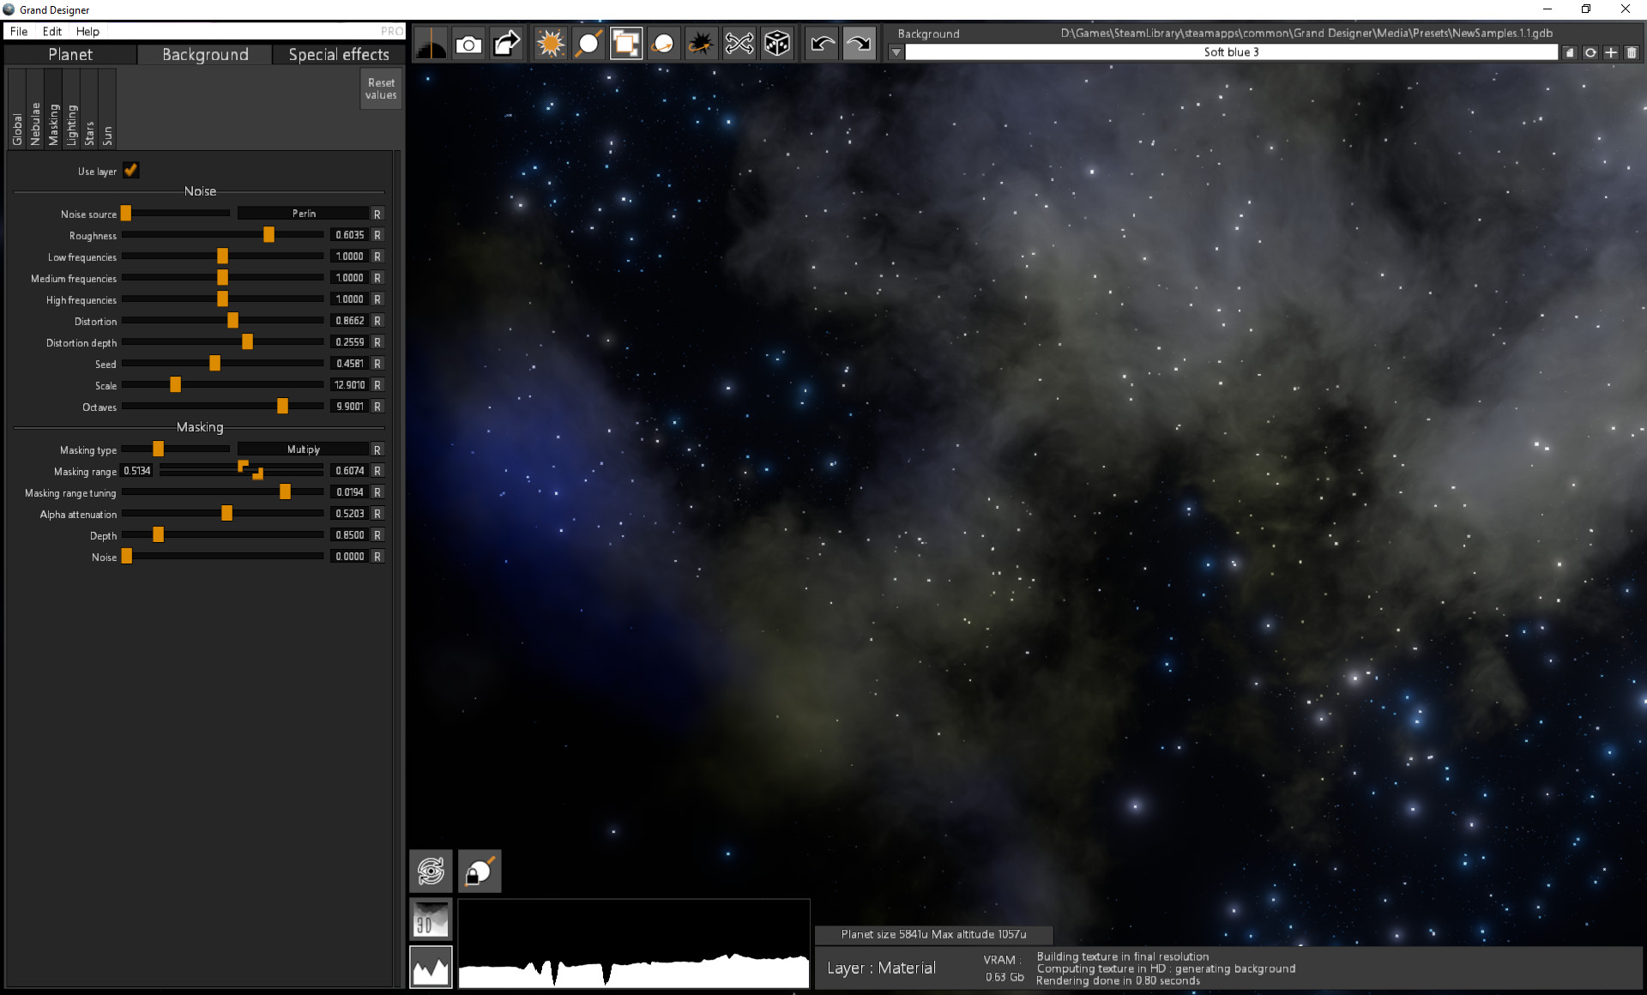Click the export/share arrow icon
The image size is (1647, 995).
[x=506, y=43]
